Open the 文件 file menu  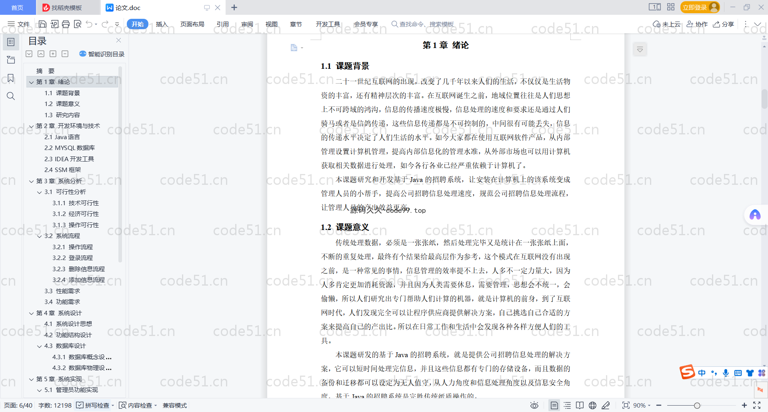19,24
